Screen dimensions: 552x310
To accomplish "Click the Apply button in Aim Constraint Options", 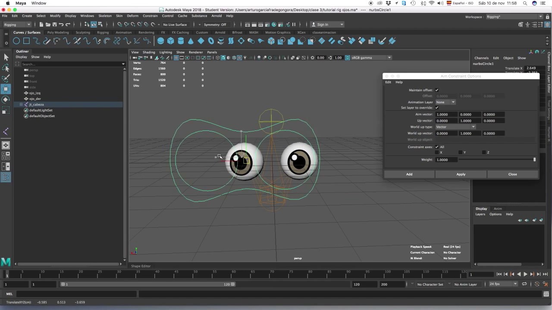I will [461, 174].
